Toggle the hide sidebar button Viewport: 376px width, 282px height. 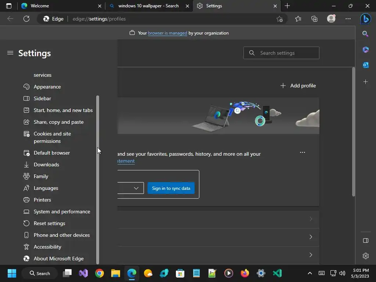coord(365,241)
